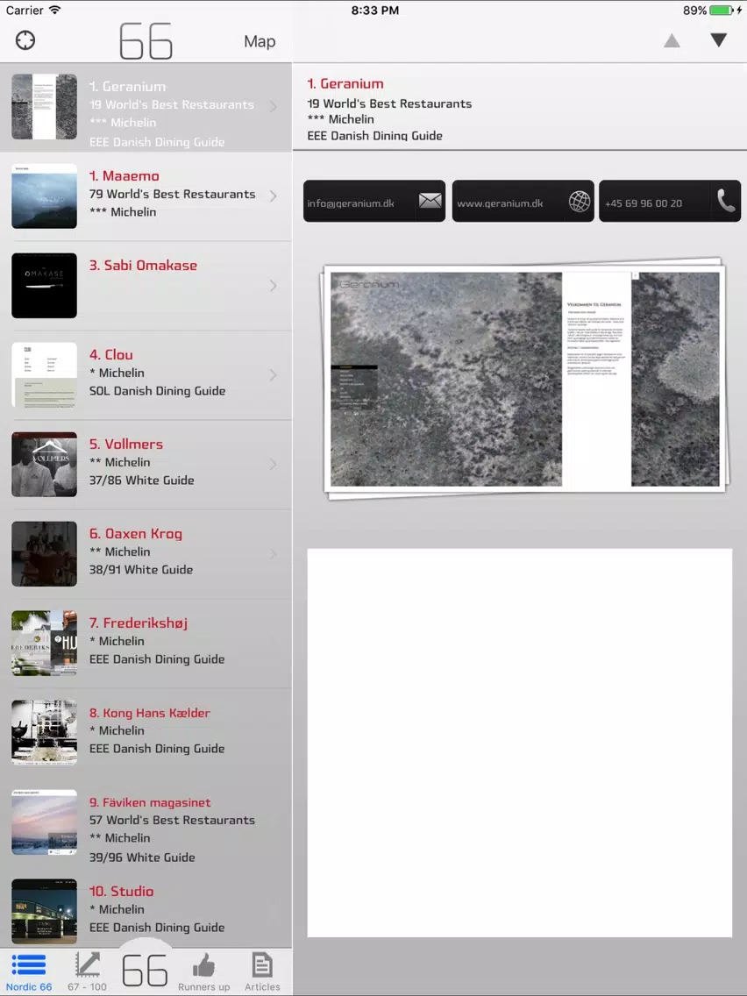Viewport: 747px width, 996px height.
Task: Tap the Geranium title in detail pane
Action: [345, 84]
